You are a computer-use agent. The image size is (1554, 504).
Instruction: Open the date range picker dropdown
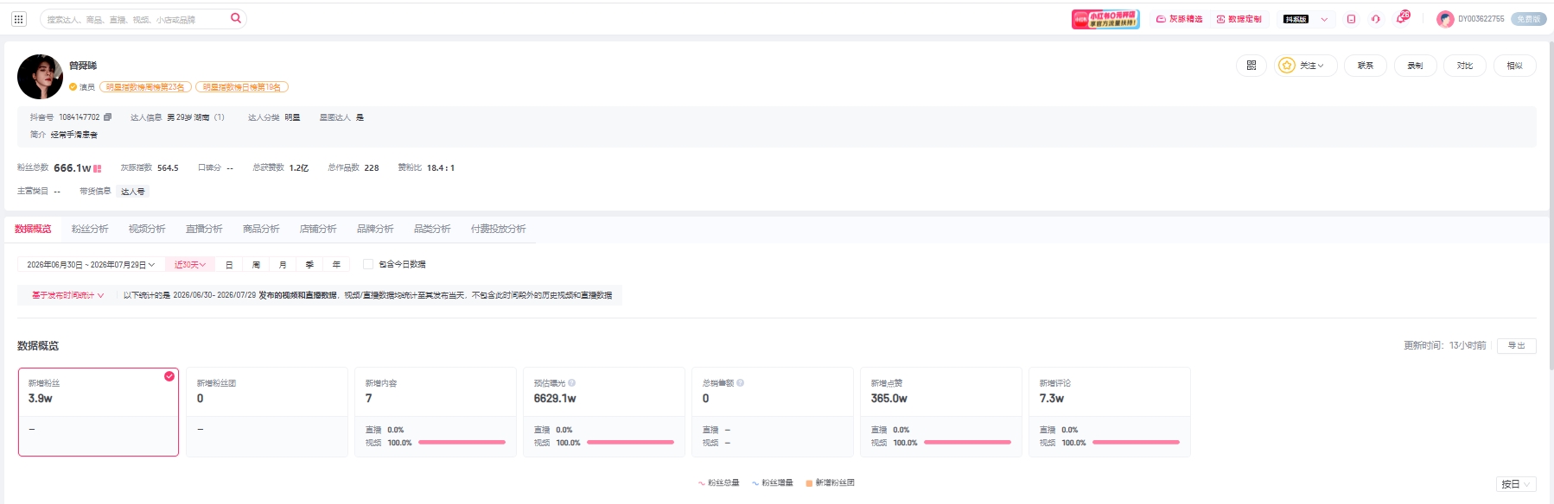tap(91, 265)
